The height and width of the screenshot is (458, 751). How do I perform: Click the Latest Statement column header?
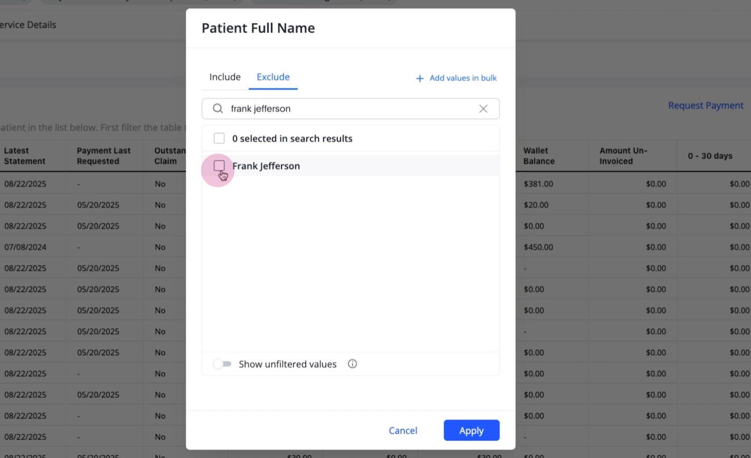pyautogui.click(x=25, y=156)
